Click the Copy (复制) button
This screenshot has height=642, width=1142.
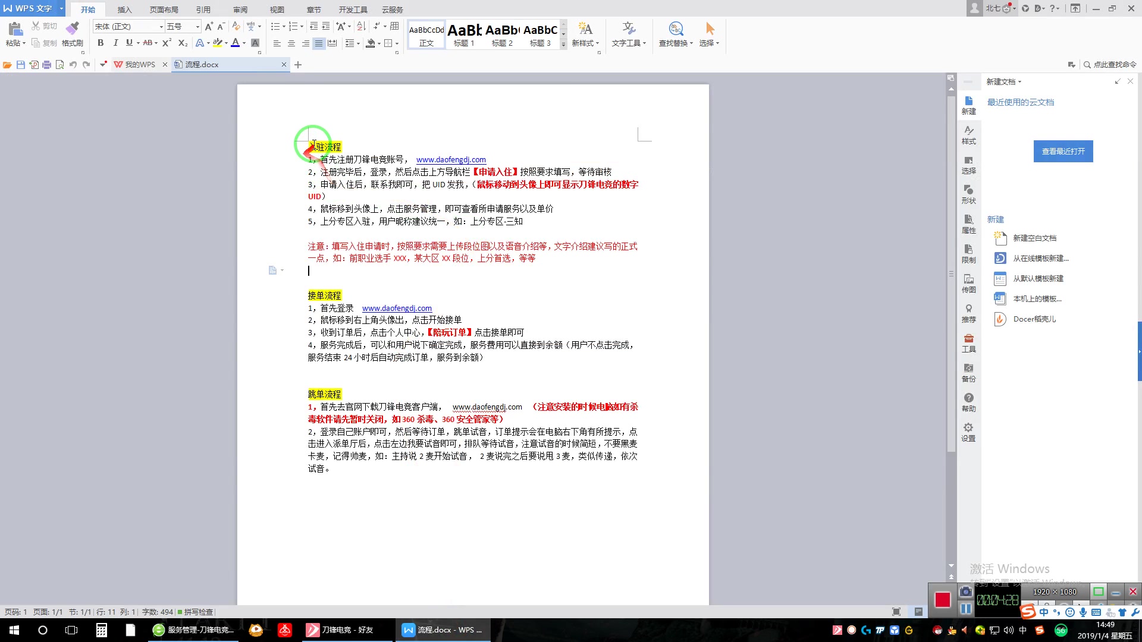click(x=45, y=43)
